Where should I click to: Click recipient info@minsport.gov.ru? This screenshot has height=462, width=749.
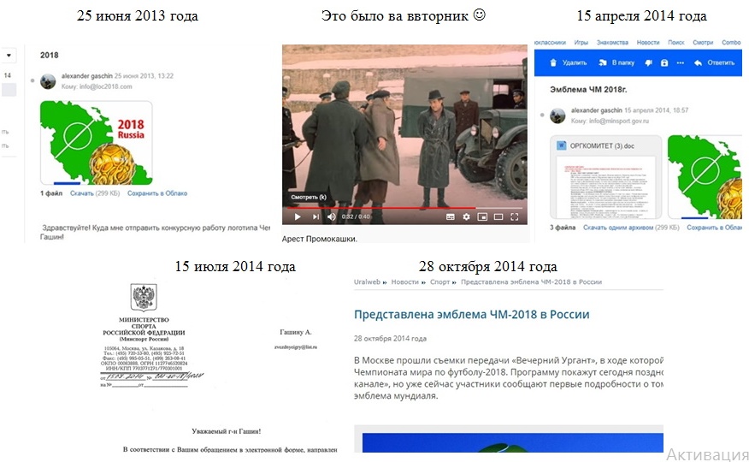pyautogui.click(x=619, y=121)
